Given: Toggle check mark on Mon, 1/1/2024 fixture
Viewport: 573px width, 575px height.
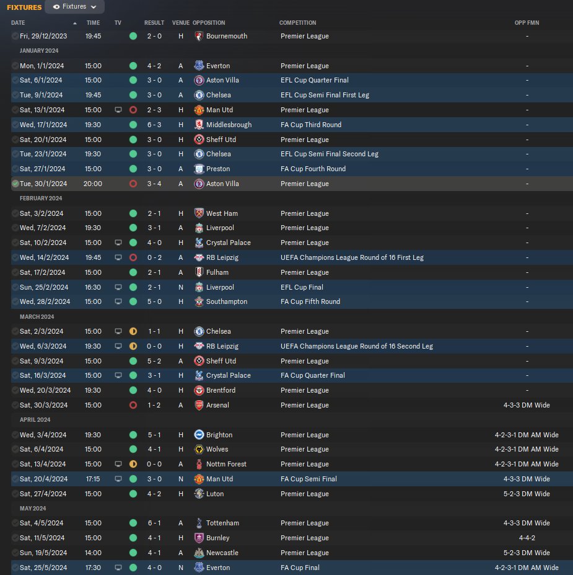Looking at the screenshot, I should tap(15, 66).
